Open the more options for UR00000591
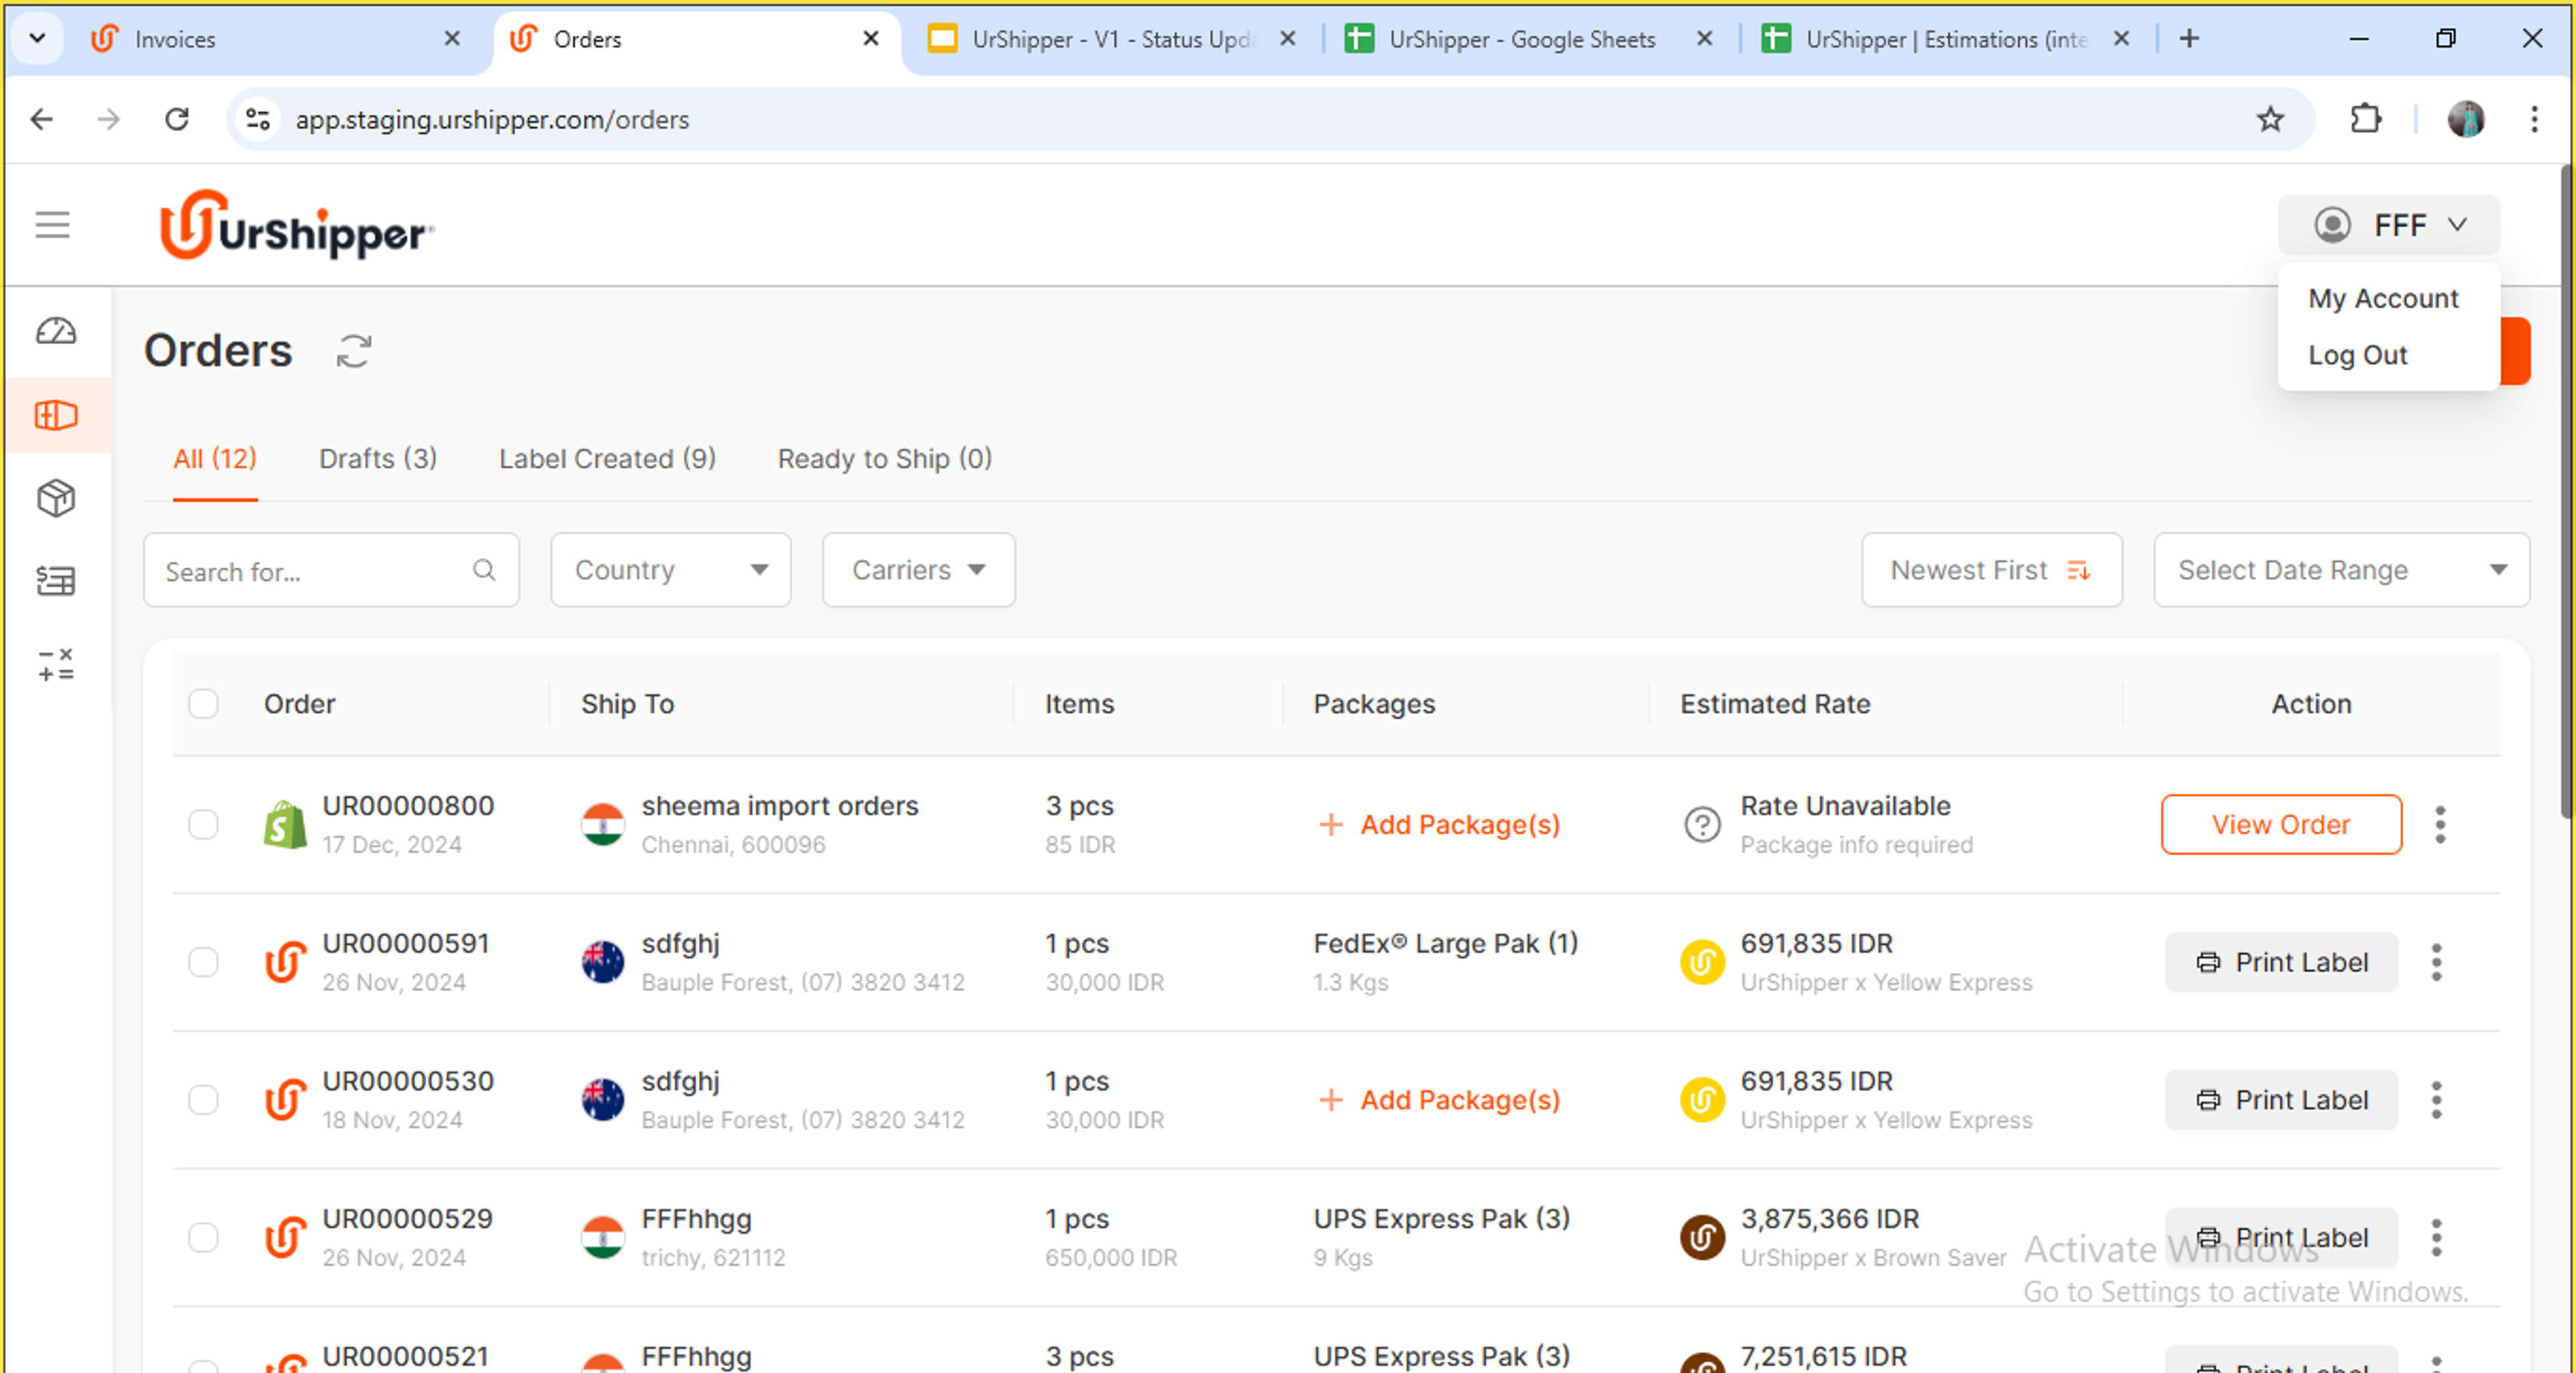 tap(2437, 962)
